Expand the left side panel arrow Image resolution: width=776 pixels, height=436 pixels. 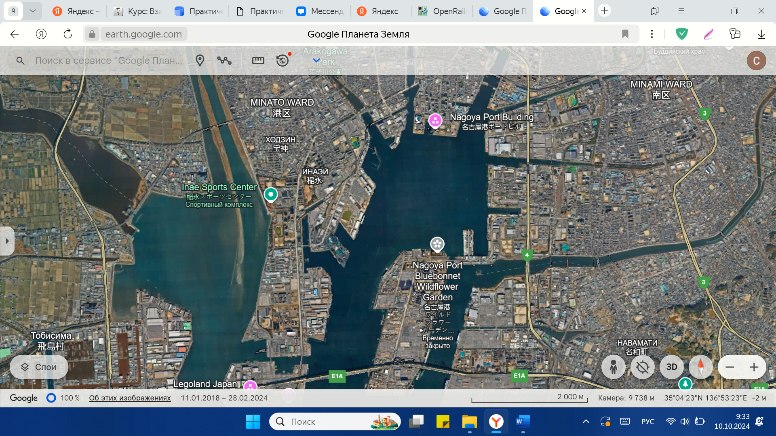click(7, 241)
